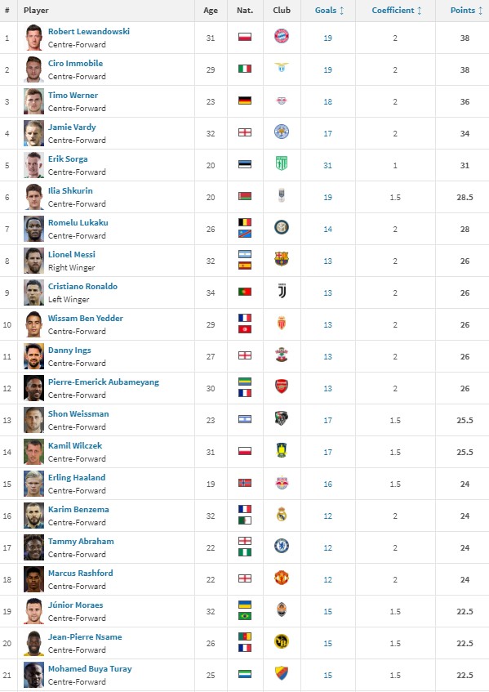Open Pierre-Emerick Aubameyang profile link
This screenshot has height=692, width=489.
pyautogui.click(x=104, y=382)
